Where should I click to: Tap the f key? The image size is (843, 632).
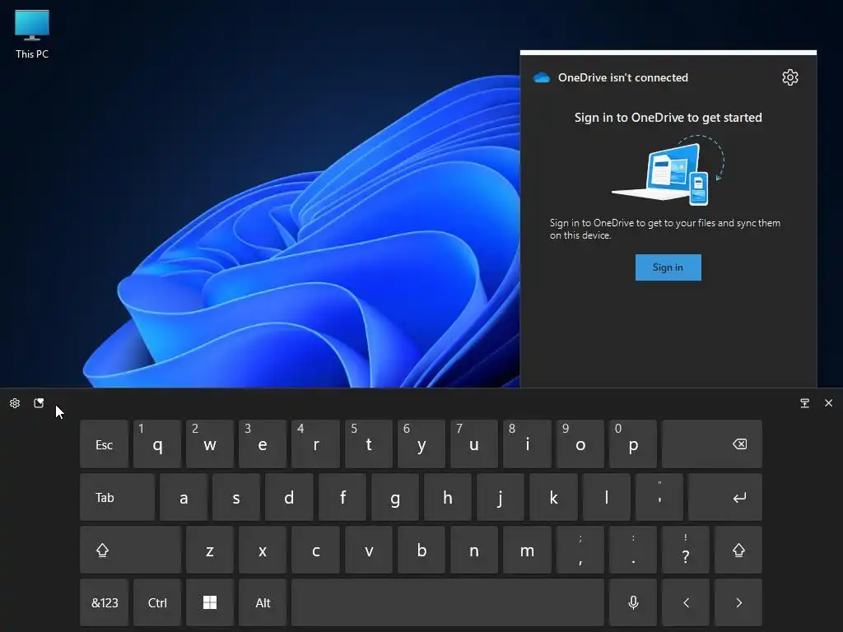(x=342, y=497)
